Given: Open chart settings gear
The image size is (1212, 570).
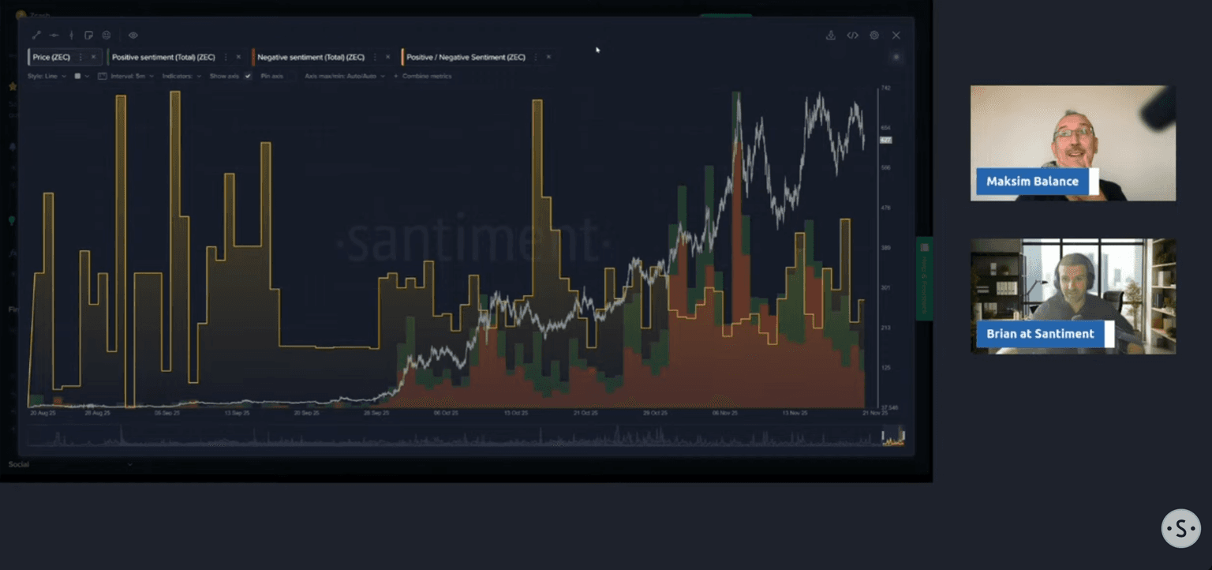Looking at the screenshot, I should [x=874, y=36].
